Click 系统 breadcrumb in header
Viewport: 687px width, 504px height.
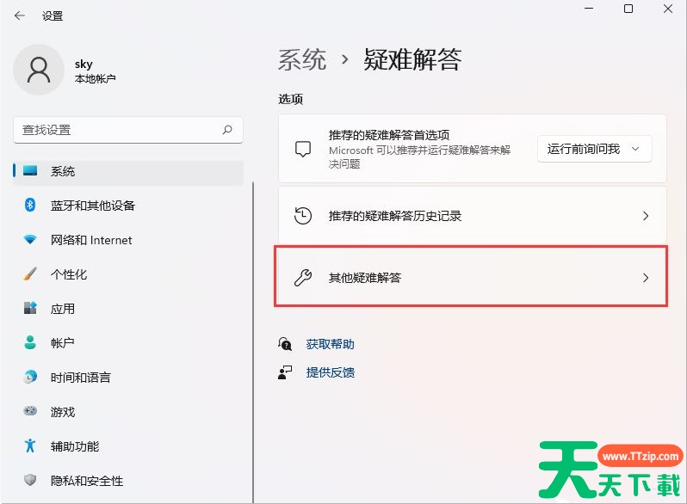click(302, 59)
